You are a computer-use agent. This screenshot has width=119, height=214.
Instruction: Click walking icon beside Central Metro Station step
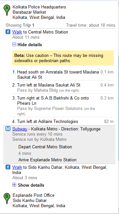pyautogui.click(x=8, y=32)
